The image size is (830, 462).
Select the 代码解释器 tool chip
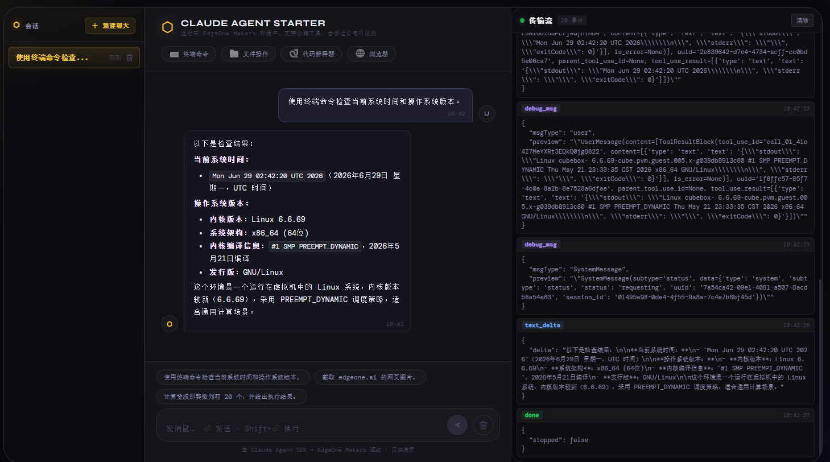(x=311, y=54)
